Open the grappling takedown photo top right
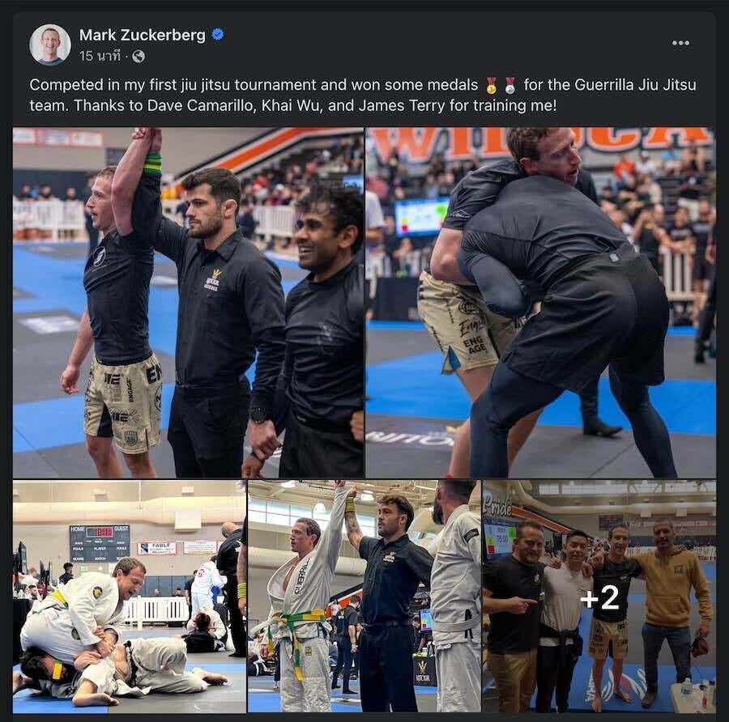 [541, 303]
